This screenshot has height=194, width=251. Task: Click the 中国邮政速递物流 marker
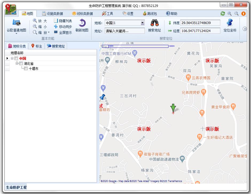pos(182,159)
